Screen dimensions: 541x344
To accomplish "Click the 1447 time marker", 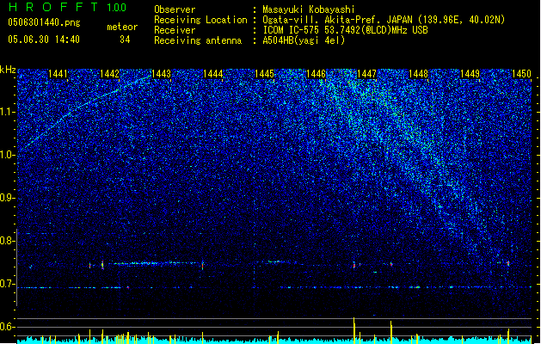I will point(366,74).
